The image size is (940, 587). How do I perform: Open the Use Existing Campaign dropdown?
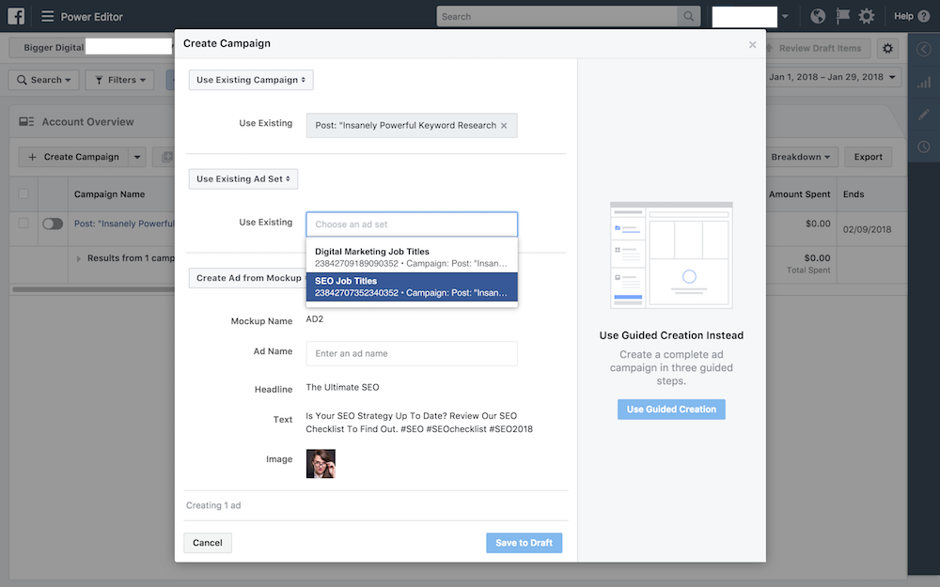[251, 80]
